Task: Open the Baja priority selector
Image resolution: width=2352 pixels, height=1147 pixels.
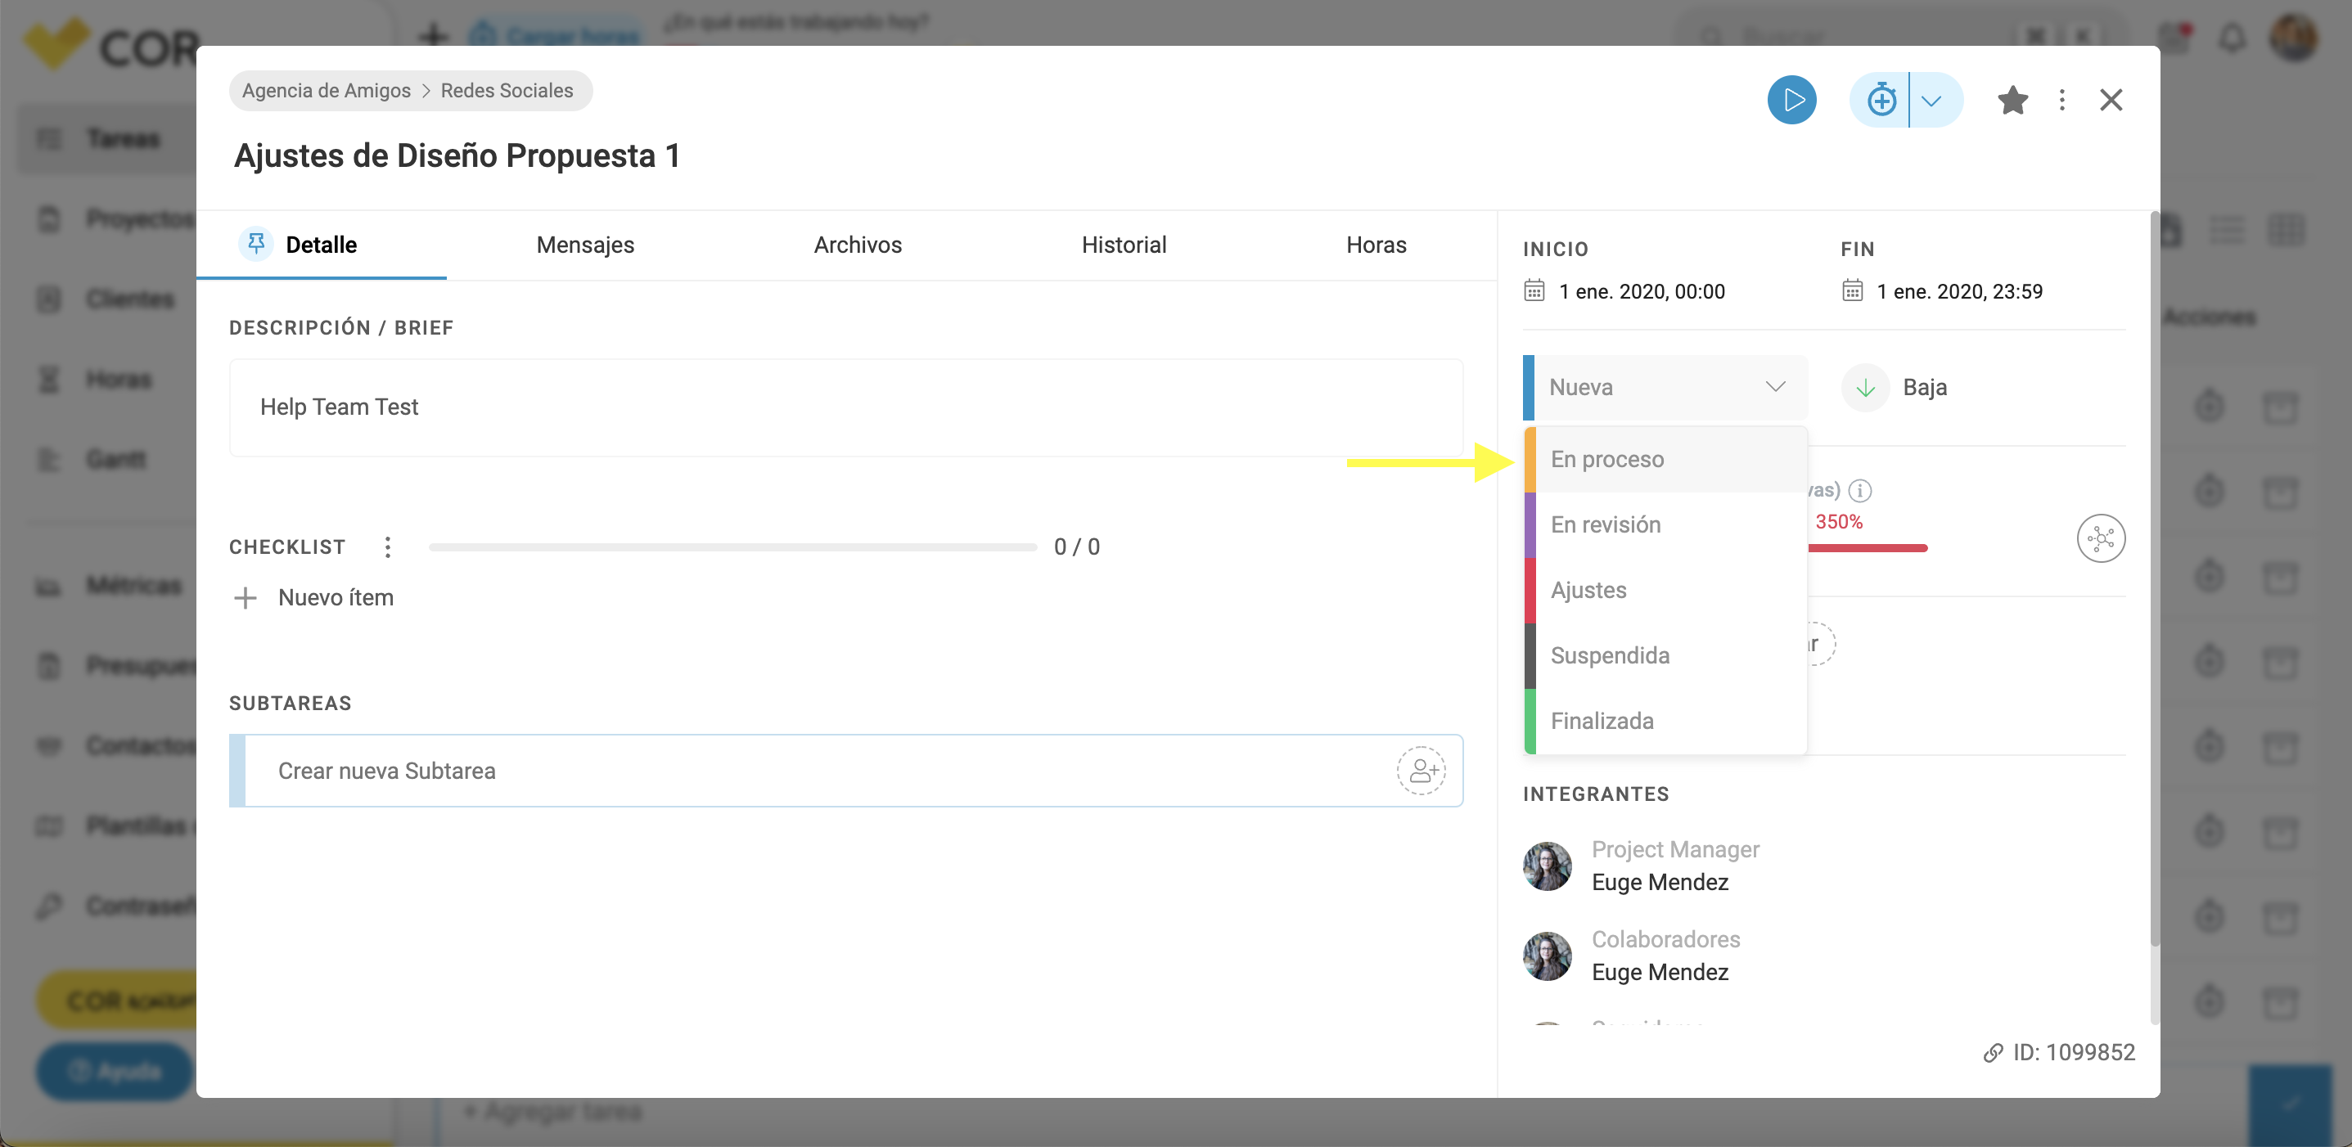Action: (1895, 388)
